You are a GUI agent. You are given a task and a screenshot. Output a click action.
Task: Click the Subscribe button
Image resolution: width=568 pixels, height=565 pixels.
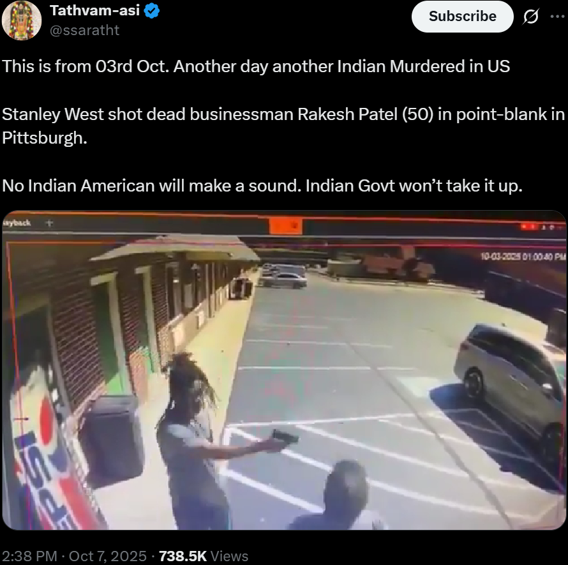tap(463, 17)
